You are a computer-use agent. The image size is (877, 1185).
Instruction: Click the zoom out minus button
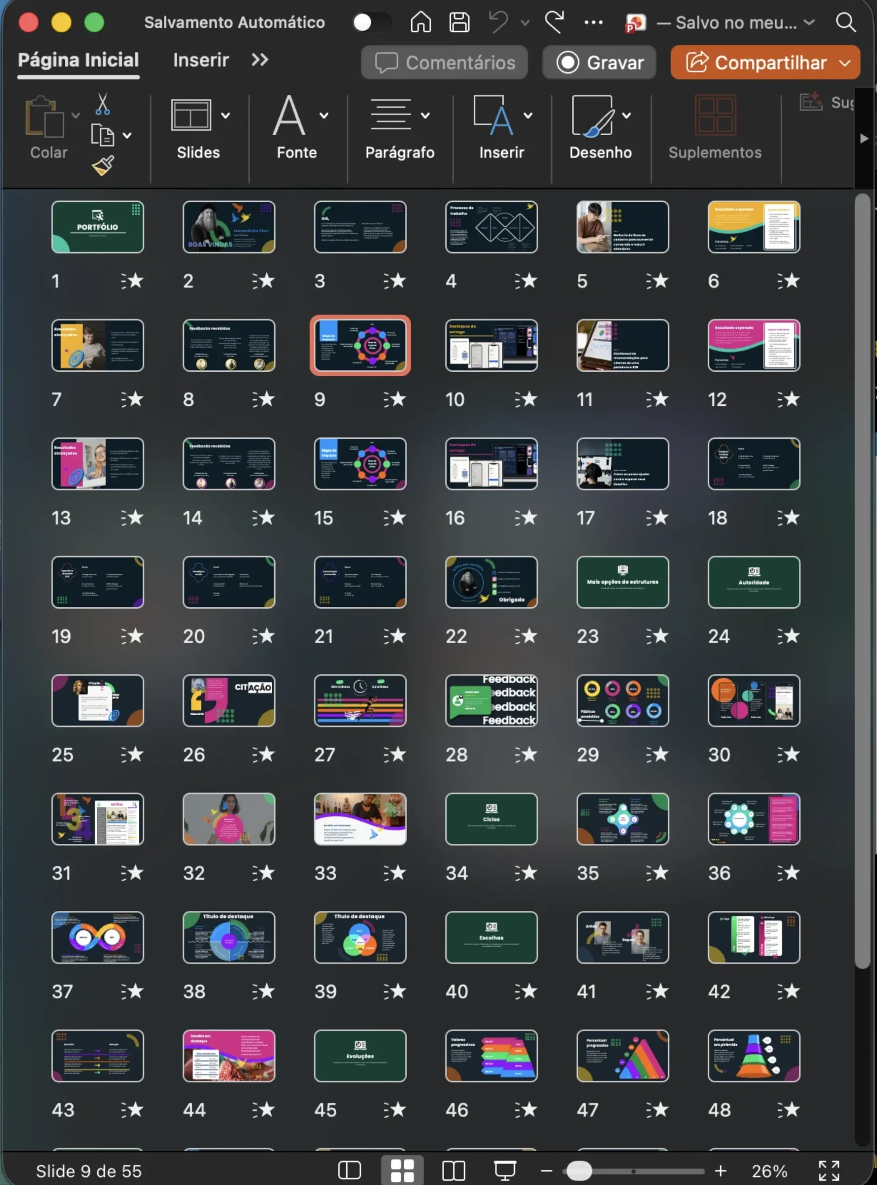tap(546, 1170)
